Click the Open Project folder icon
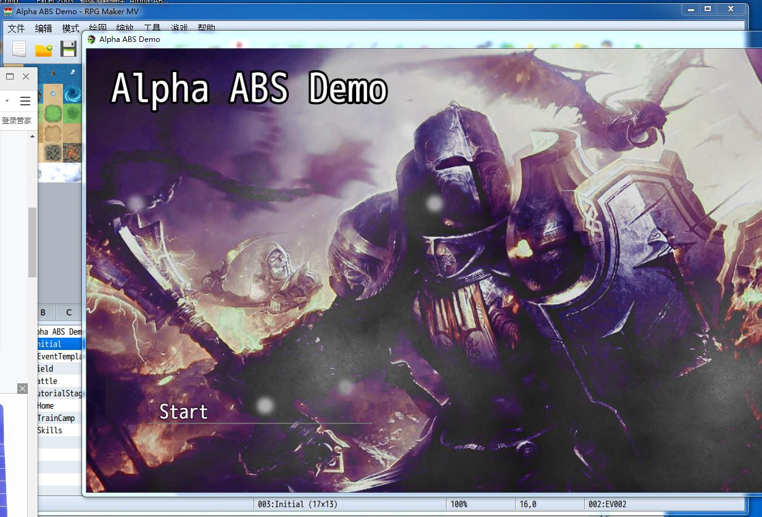This screenshot has height=517, width=762. [43, 50]
